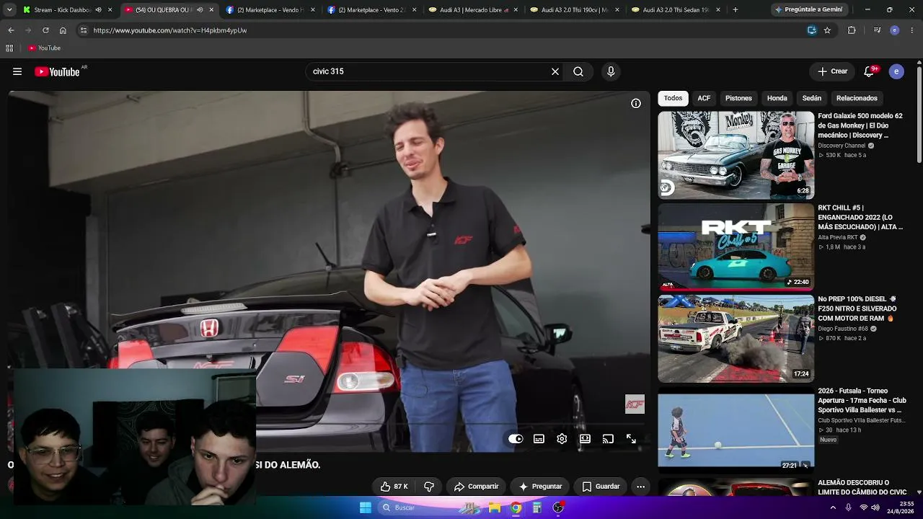Open Diego Faustino #68 channel link
Screen dimensions: 923x519
tap(843, 329)
